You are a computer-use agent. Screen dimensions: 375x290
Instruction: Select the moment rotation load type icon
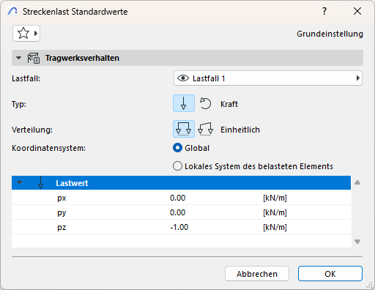click(x=205, y=103)
